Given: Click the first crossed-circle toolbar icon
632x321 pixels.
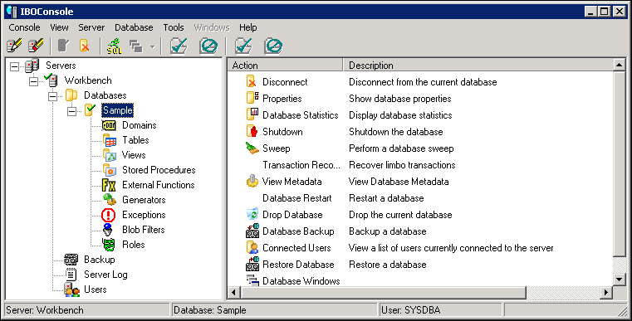Looking at the screenshot, I should 208,46.
